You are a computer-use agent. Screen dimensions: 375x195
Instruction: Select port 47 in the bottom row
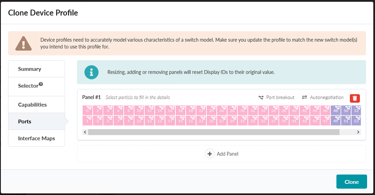(325, 120)
